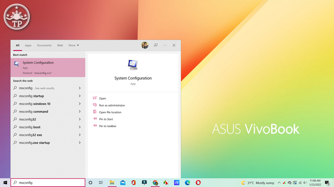Close the search panel
Viewport: 334px width, 187px height.
[174, 45]
